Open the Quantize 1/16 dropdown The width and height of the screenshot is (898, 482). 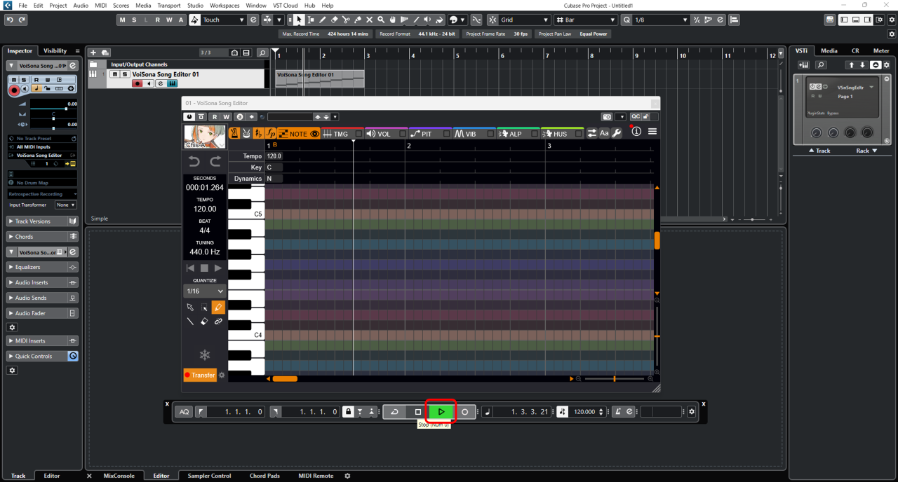tap(204, 291)
